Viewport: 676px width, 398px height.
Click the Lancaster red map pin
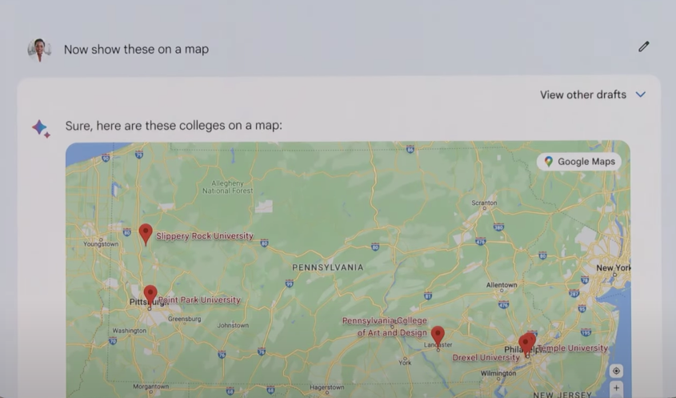[x=438, y=336]
